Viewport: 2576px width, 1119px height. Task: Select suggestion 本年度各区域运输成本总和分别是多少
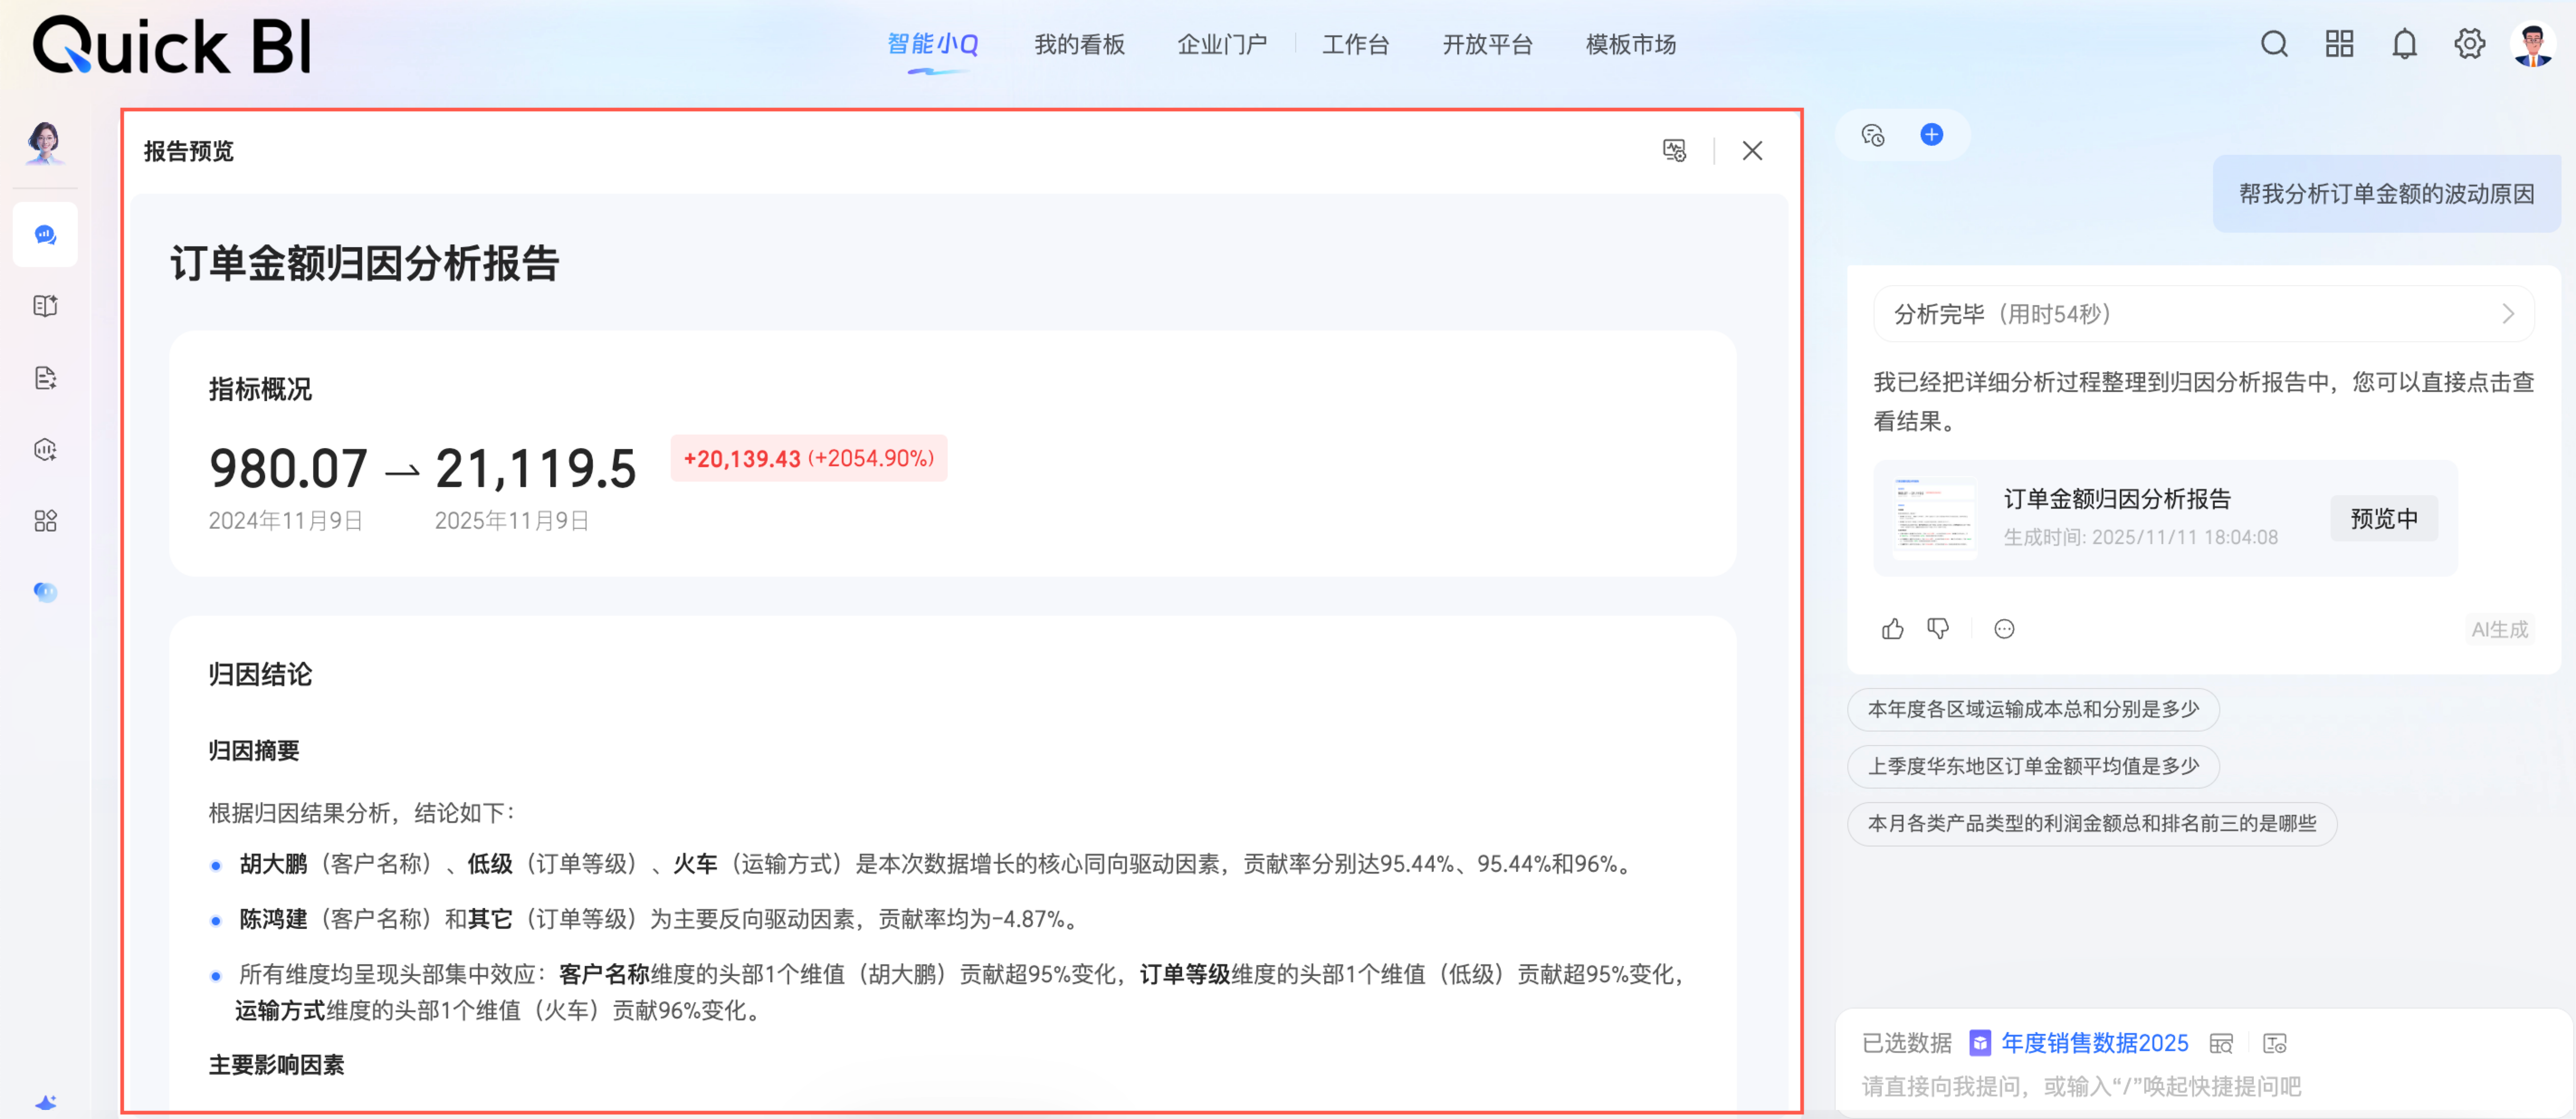tap(2033, 709)
